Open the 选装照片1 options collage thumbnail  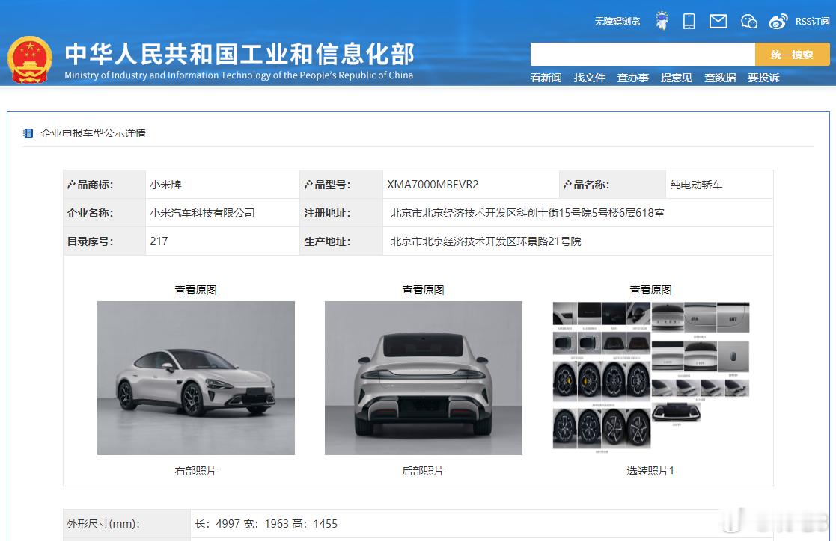coord(651,377)
